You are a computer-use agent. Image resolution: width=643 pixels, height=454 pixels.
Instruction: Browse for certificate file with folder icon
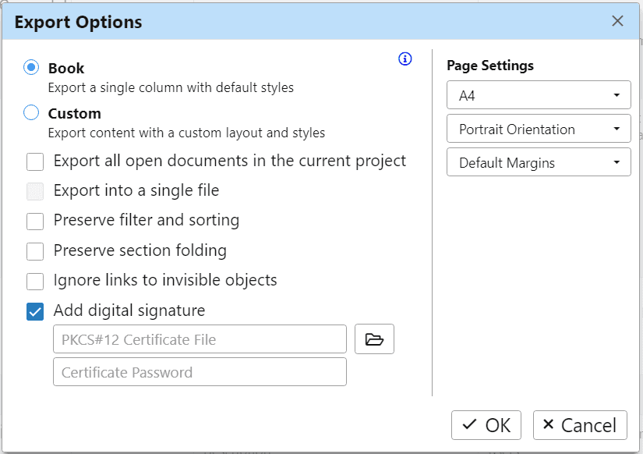(375, 339)
